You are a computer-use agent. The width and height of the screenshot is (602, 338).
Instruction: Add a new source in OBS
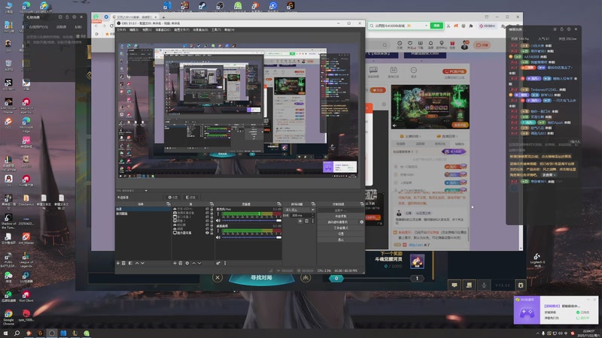pos(175,264)
